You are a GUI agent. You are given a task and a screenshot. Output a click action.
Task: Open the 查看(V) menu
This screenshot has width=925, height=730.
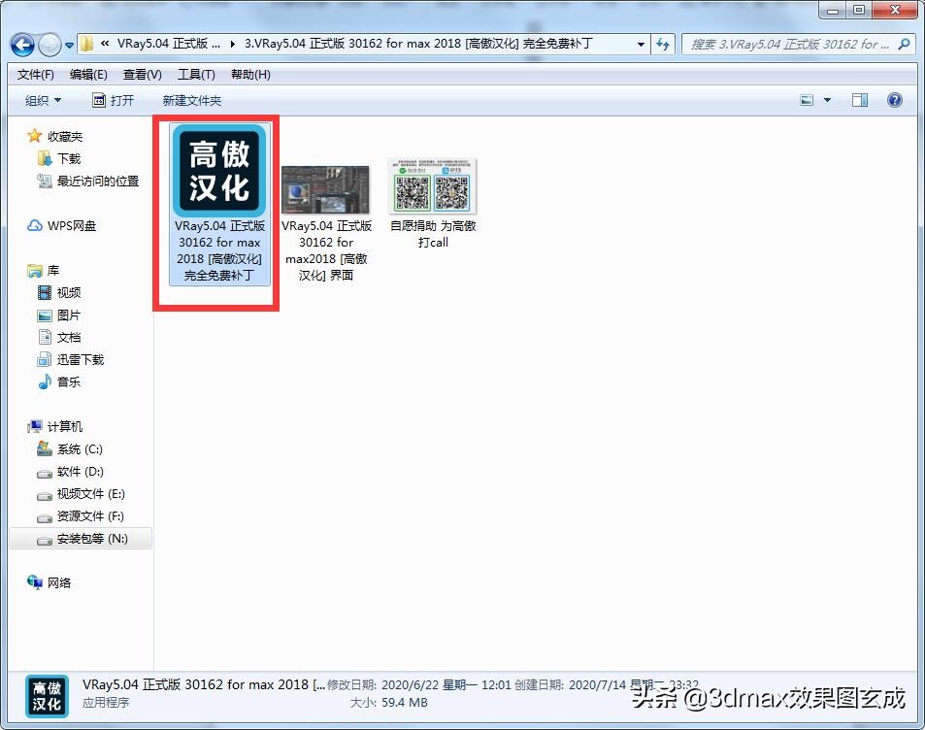(x=142, y=75)
